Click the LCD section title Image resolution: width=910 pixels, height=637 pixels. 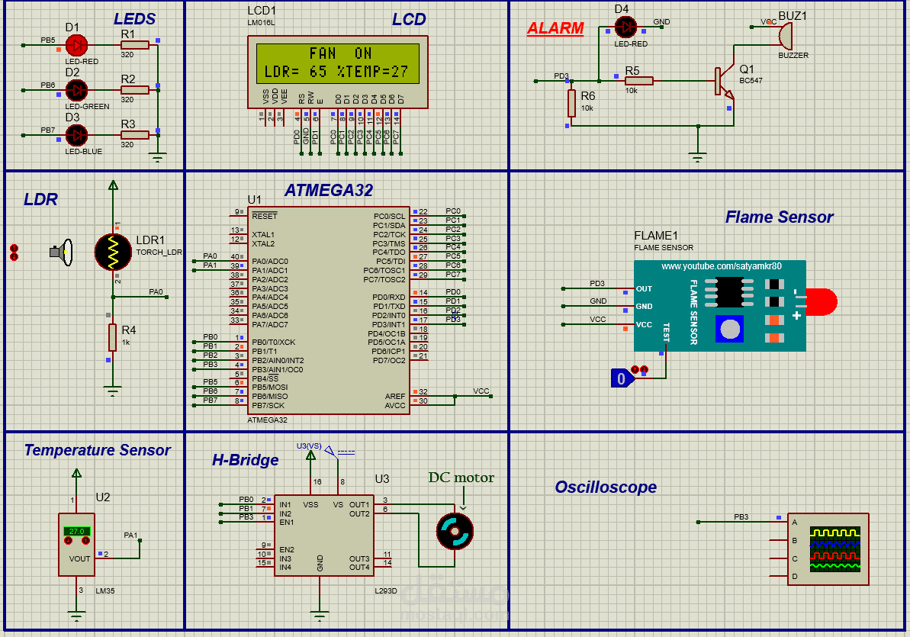409,20
